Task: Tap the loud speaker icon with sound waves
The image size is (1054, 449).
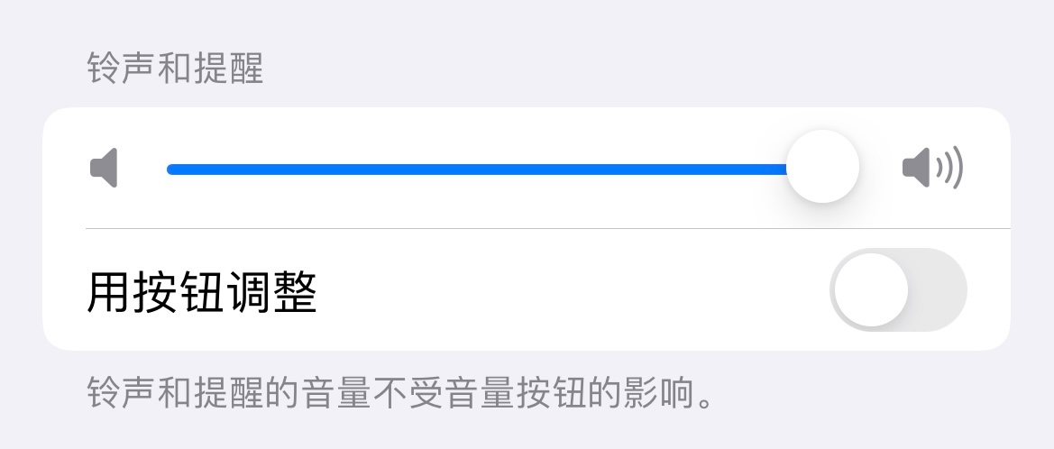Action: (933, 168)
